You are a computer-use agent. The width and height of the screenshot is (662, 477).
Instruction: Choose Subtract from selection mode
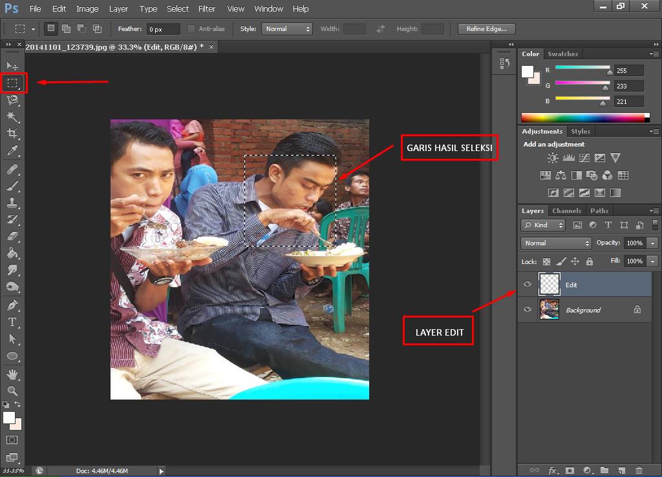pos(81,28)
